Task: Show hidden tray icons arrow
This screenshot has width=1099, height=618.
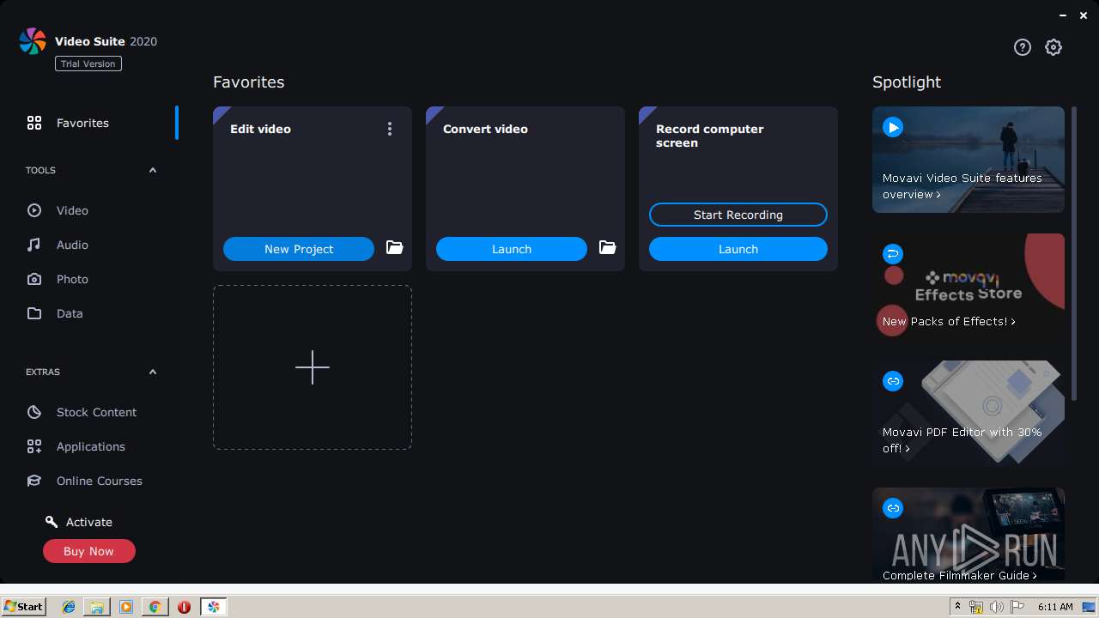Action: pyautogui.click(x=958, y=607)
